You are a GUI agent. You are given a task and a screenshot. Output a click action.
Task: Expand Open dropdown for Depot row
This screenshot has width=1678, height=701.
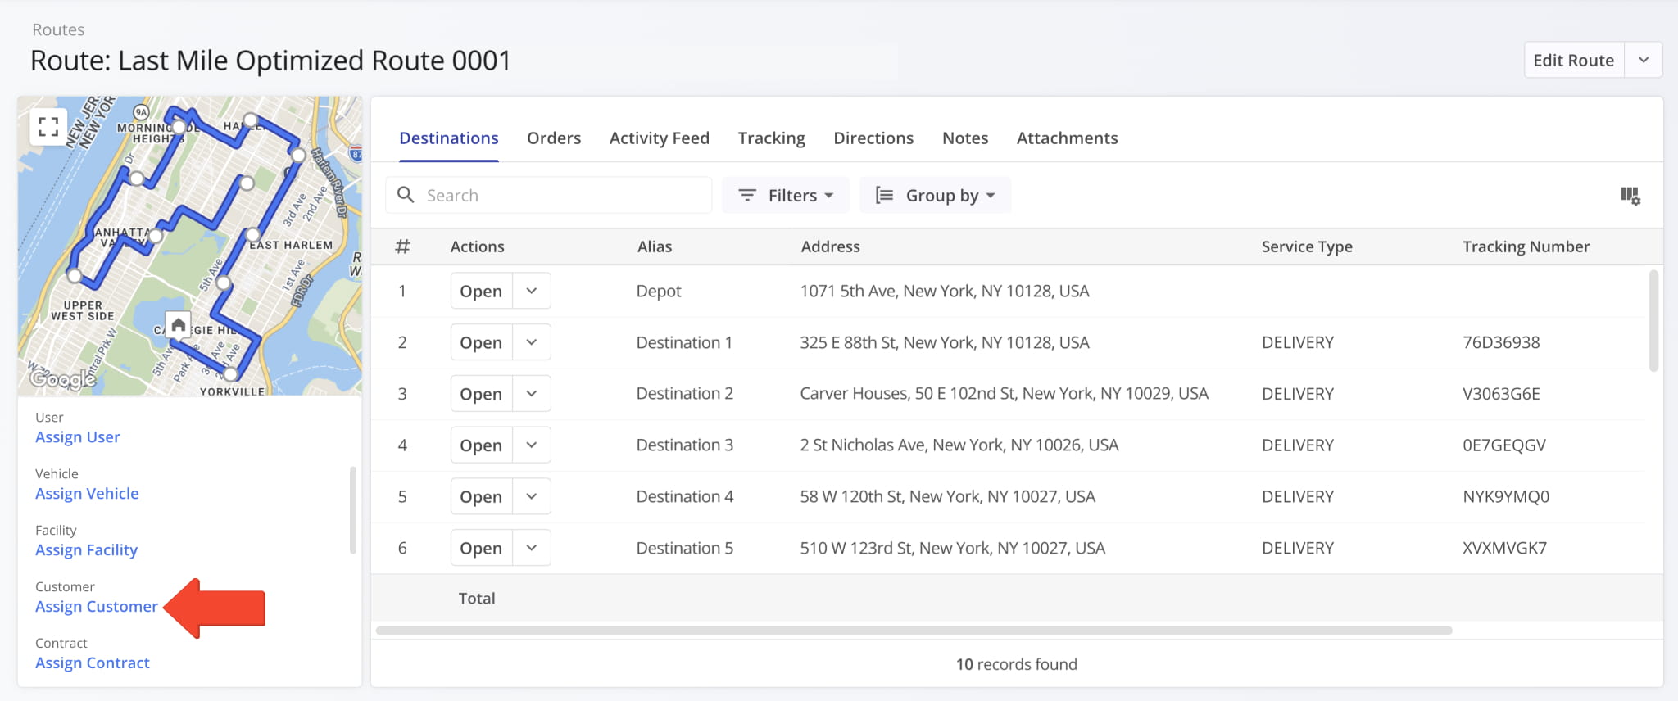pyautogui.click(x=532, y=291)
